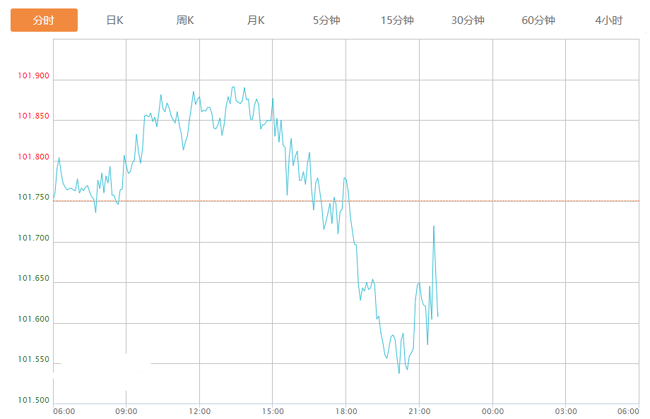650x419 pixels.
Task: Choose the 30分钟 interval tab
Action: 468,20
